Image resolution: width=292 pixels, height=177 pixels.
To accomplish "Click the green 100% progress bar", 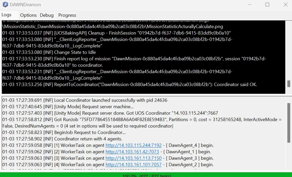I will 146,175.
